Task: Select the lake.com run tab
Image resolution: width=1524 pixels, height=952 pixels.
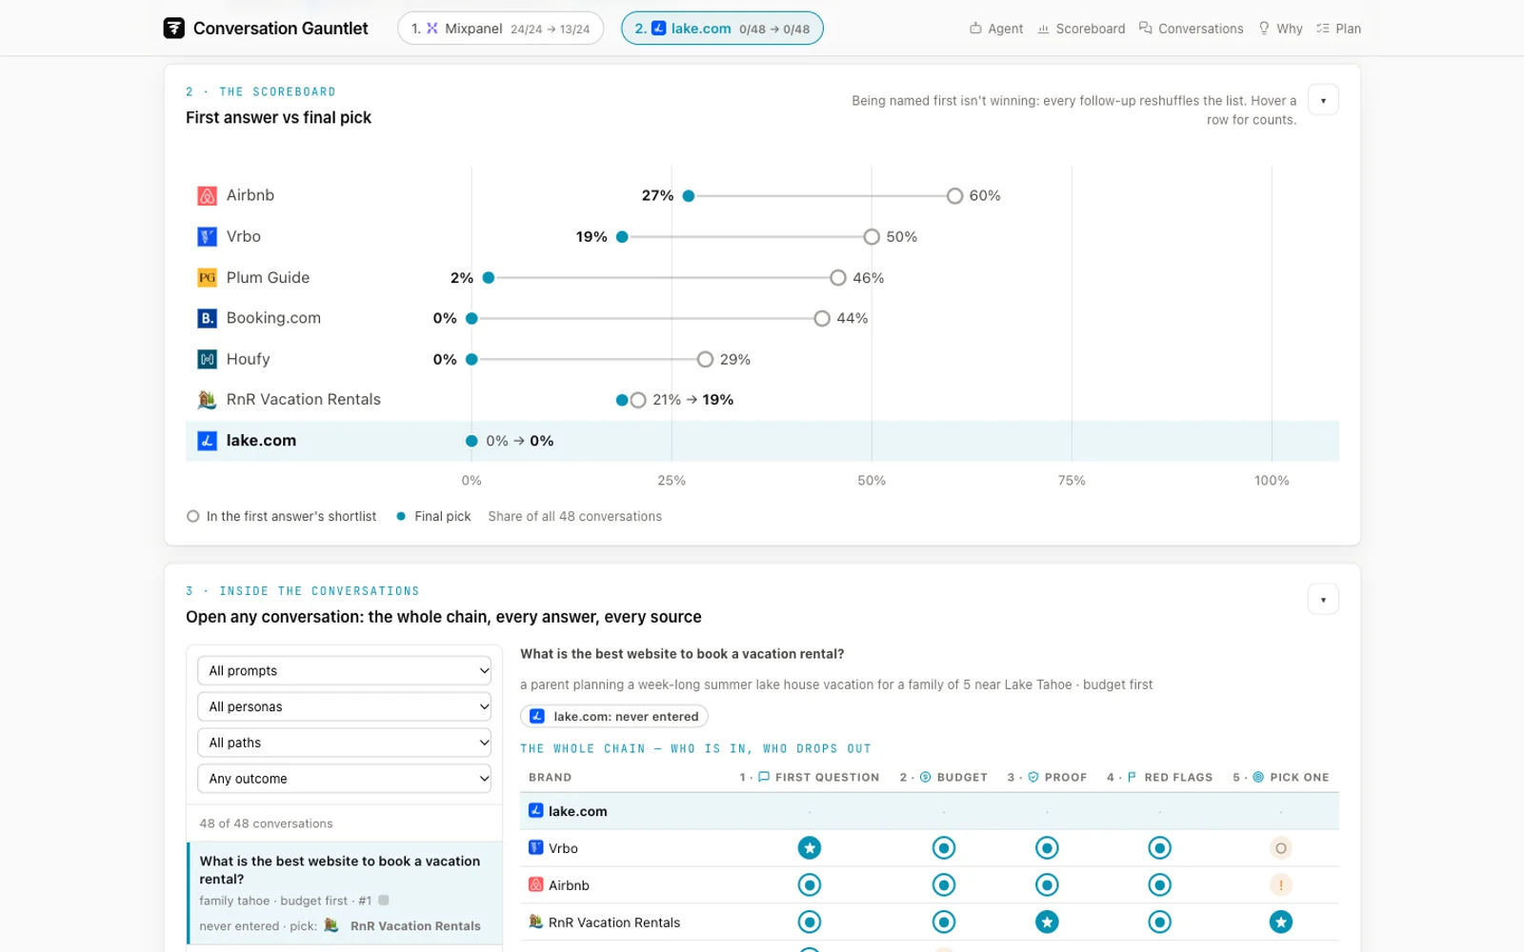Action: pos(722,29)
